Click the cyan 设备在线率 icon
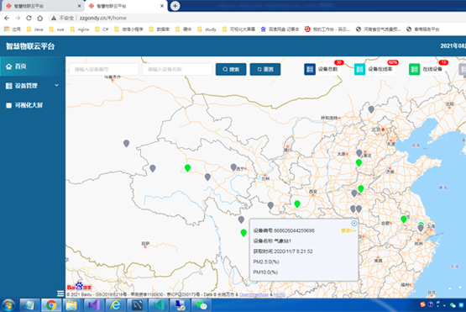This screenshot has height=312, width=466. click(x=359, y=69)
